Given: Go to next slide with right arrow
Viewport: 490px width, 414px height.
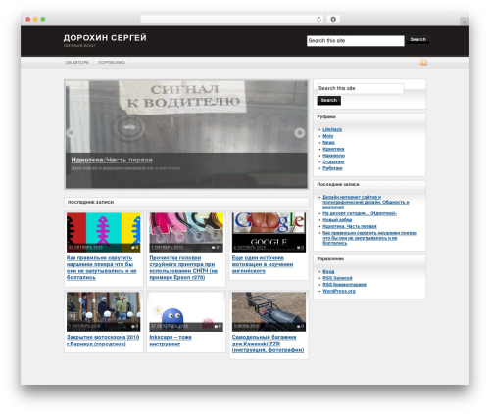Looking at the screenshot, I should pos(300,133).
